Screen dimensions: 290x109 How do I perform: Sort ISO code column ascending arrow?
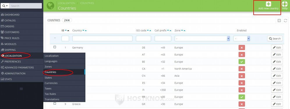click(150, 31)
